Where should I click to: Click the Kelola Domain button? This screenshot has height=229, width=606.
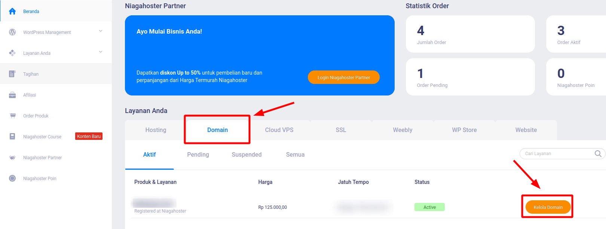pyautogui.click(x=548, y=207)
